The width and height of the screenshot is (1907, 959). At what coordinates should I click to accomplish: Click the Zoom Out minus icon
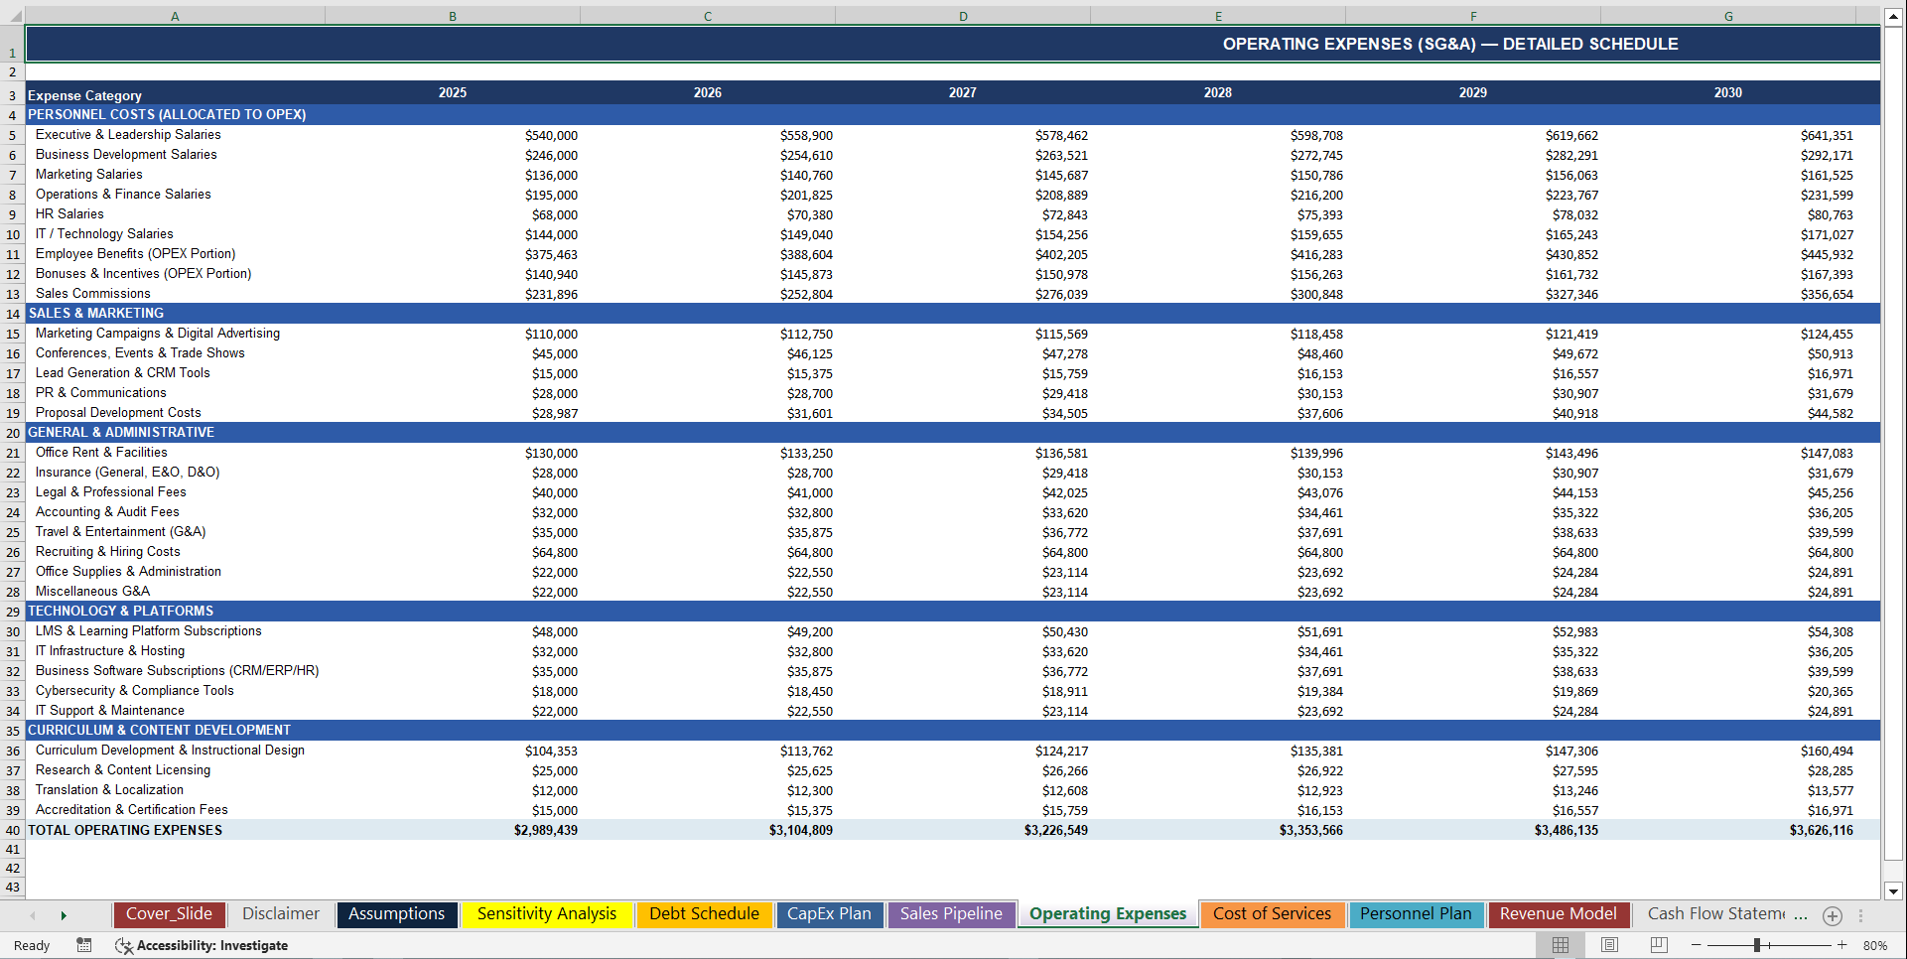[x=1696, y=945]
